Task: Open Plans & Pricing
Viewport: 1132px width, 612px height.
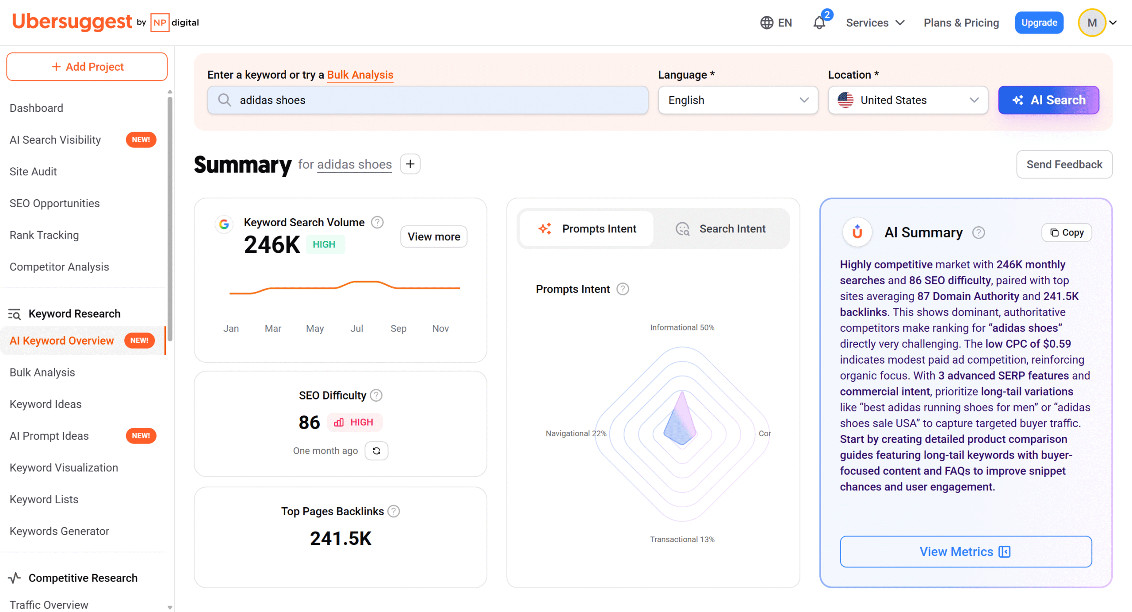Action: pos(961,22)
